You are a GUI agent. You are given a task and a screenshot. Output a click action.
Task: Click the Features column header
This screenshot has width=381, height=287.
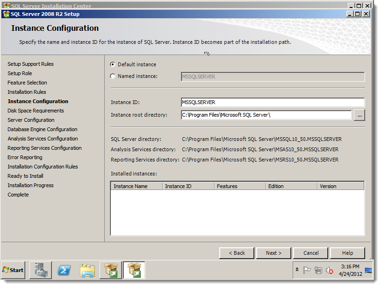point(240,186)
